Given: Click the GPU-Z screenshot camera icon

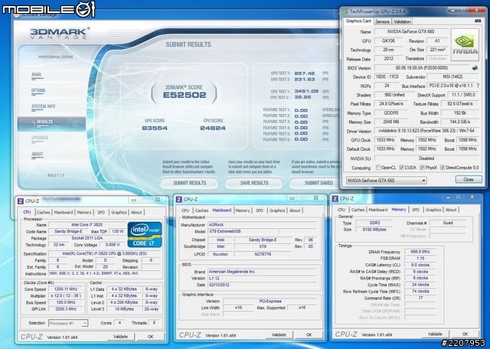Looking at the screenshot, I should [478, 21].
